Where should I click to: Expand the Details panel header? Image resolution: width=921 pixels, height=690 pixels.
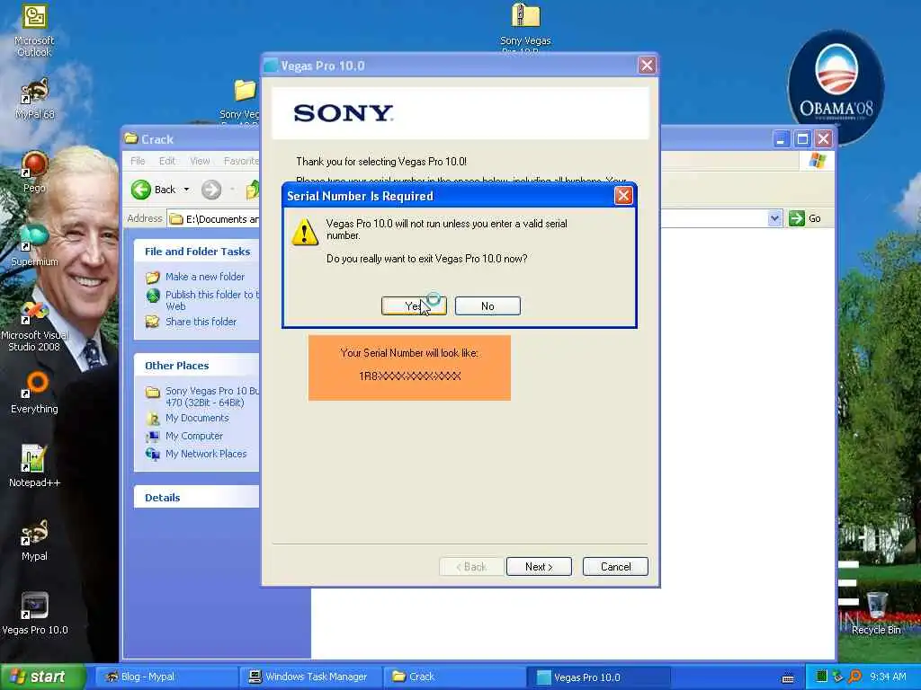(x=197, y=497)
